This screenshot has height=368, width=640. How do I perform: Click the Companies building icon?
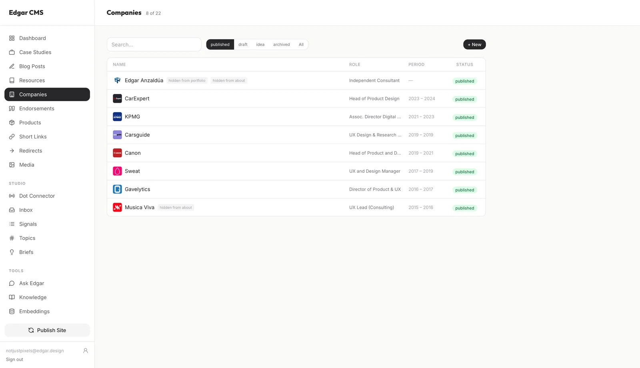point(12,94)
